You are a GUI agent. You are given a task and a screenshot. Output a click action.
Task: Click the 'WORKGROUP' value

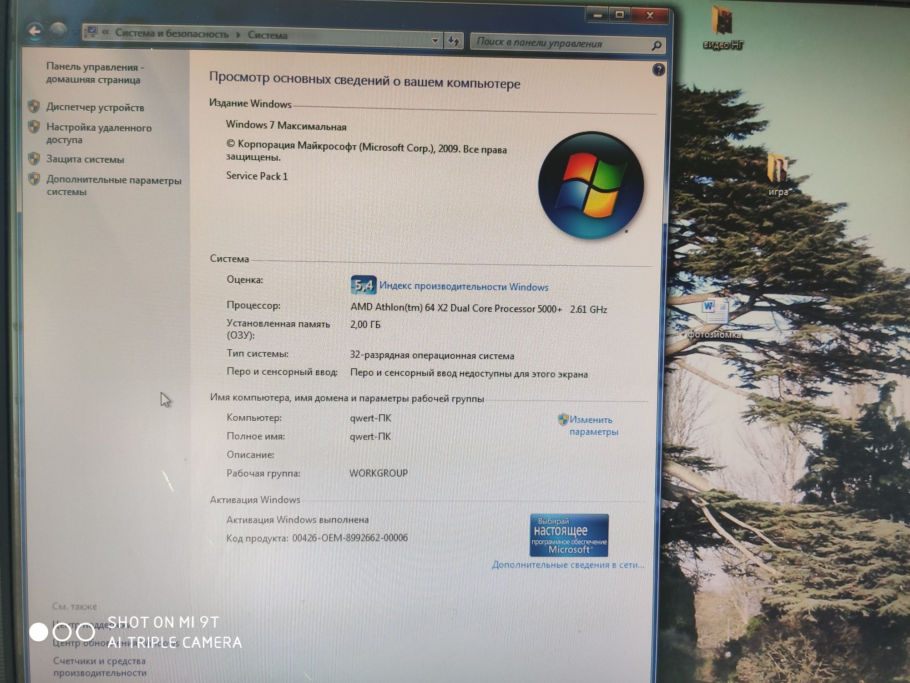[379, 473]
